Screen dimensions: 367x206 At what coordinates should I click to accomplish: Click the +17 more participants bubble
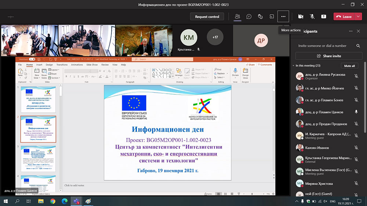point(215,37)
